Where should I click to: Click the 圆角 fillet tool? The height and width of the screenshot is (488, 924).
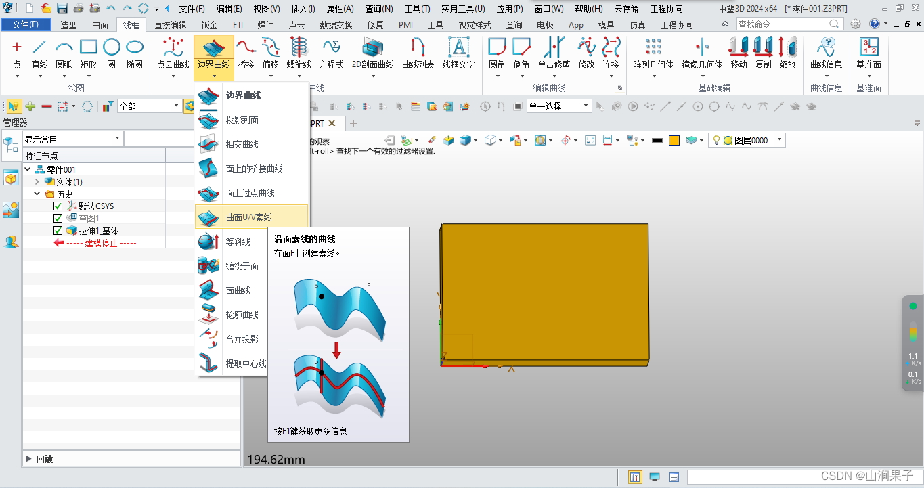click(497, 53)
